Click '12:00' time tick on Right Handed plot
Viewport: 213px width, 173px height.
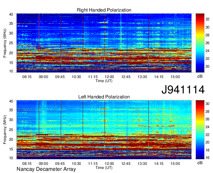point(109,77)
